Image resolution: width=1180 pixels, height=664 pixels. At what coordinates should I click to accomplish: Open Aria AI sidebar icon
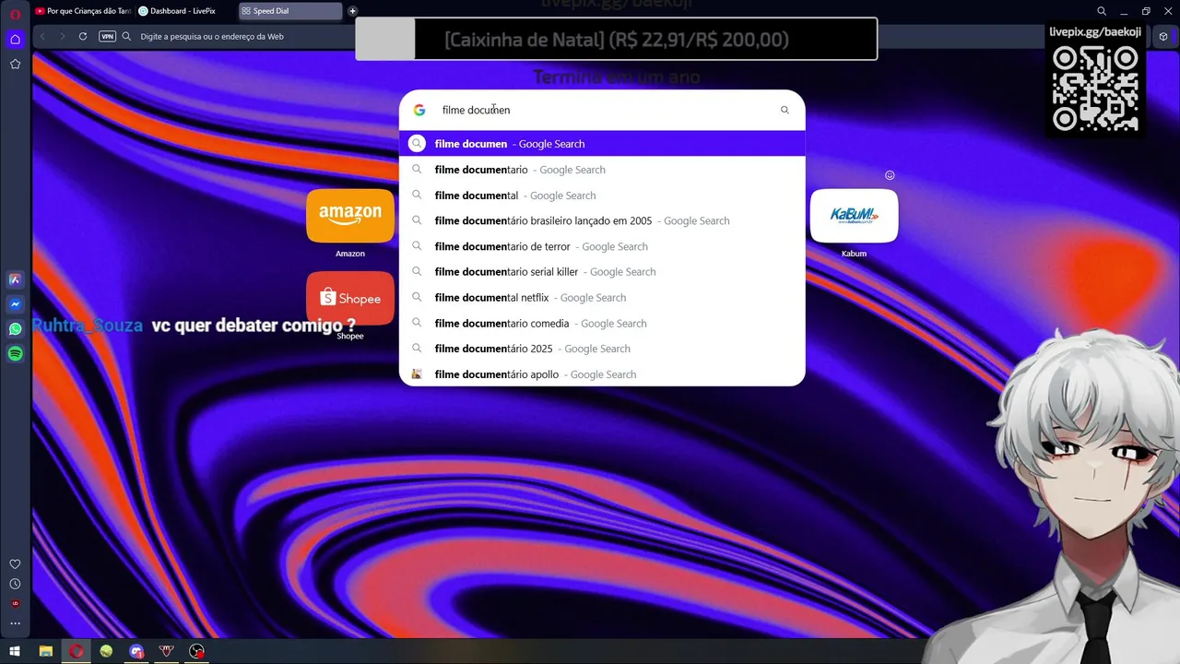(15, 279)
